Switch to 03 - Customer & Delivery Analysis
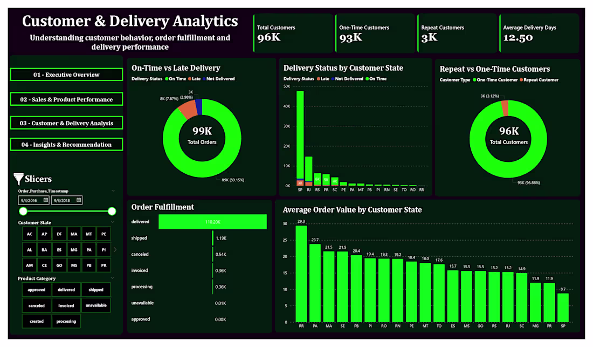 pyautogui.click(x=66, y=123)
